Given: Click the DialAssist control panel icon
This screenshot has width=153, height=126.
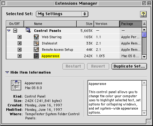Looking at the screenshot, I should (36, 43).
